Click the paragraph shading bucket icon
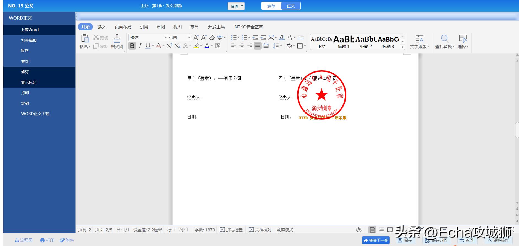 (x=289, y=46)
